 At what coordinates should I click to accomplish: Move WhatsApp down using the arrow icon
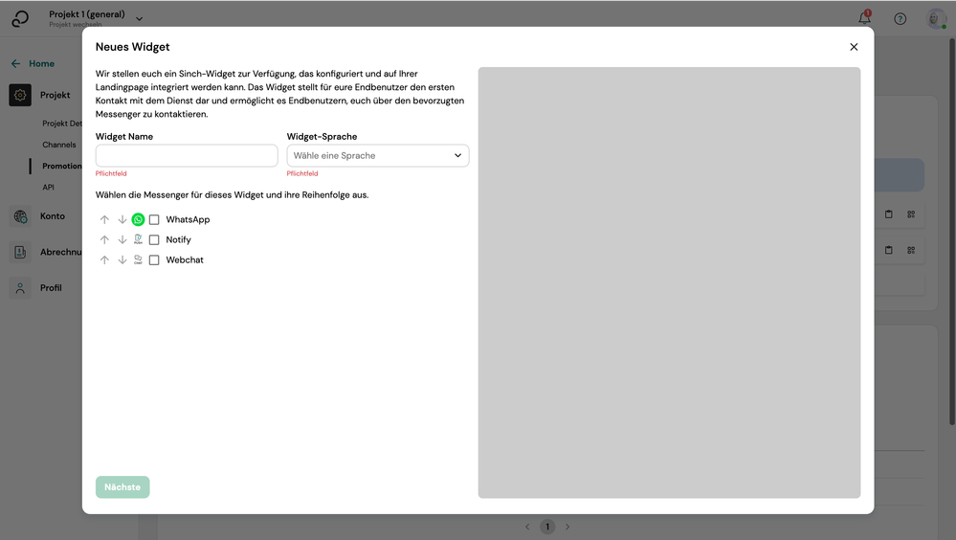(x=122, y=219)
